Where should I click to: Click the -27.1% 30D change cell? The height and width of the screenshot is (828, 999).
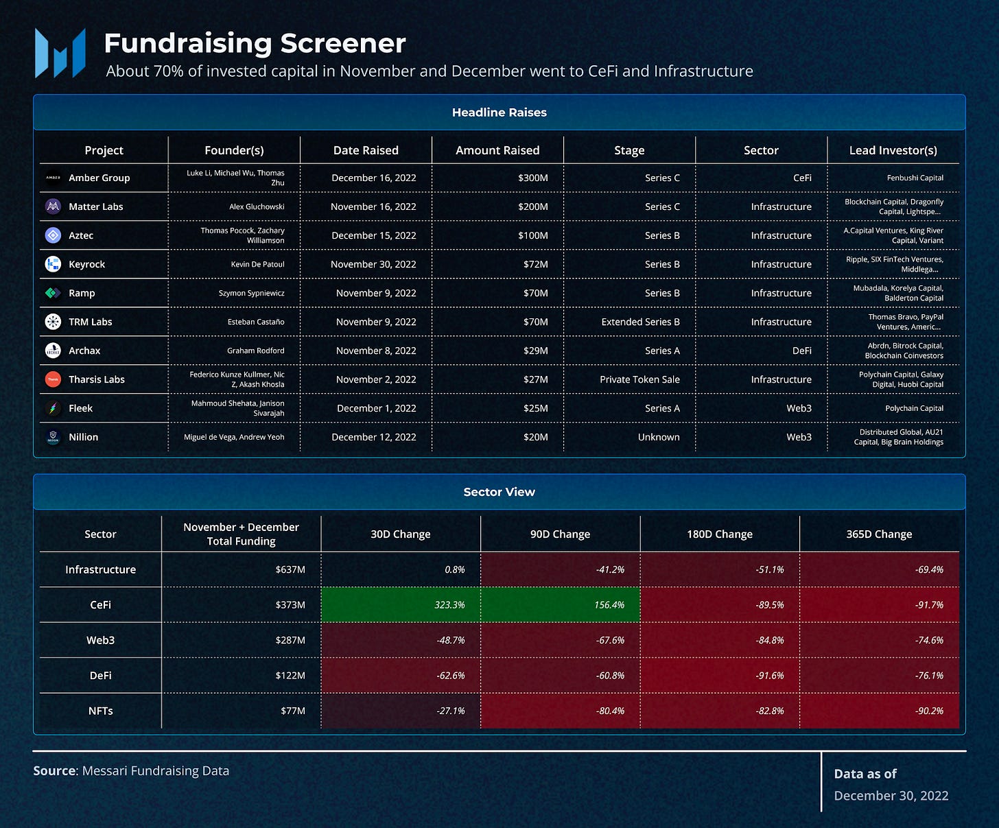401,711
